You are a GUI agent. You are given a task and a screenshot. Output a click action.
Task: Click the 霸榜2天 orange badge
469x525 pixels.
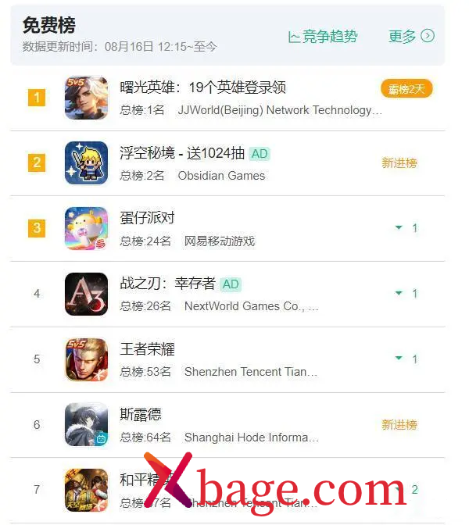[406, 89]
